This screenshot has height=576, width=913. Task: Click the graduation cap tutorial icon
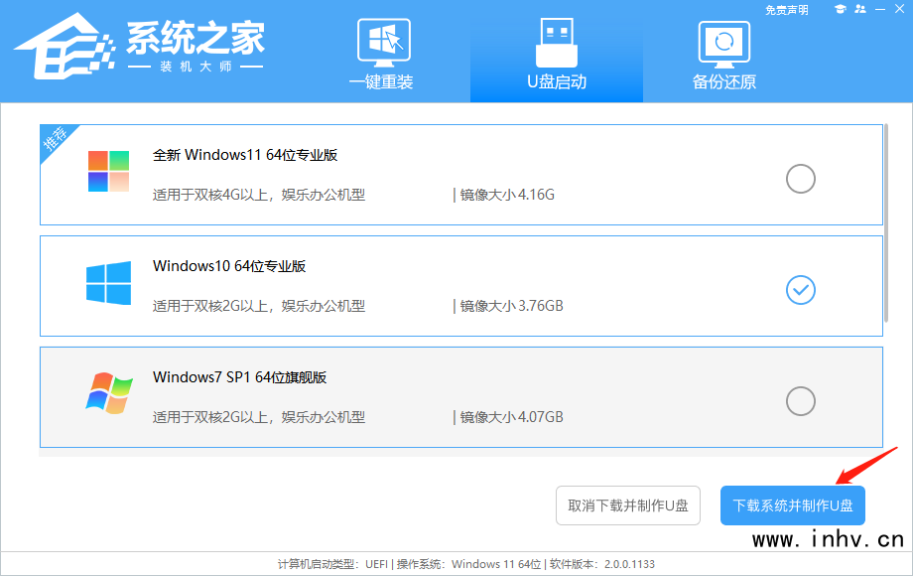[x=841, y=9]
